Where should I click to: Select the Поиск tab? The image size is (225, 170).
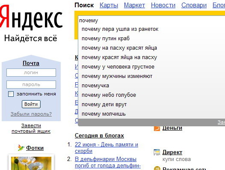click(84, 5)
